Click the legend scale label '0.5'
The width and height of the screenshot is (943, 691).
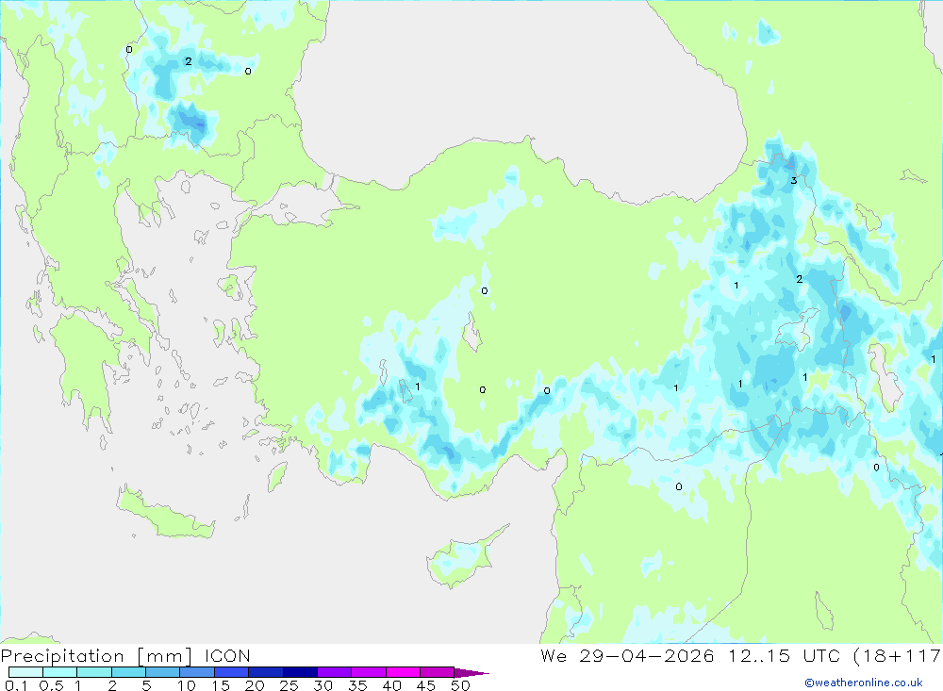coord(51,685)
